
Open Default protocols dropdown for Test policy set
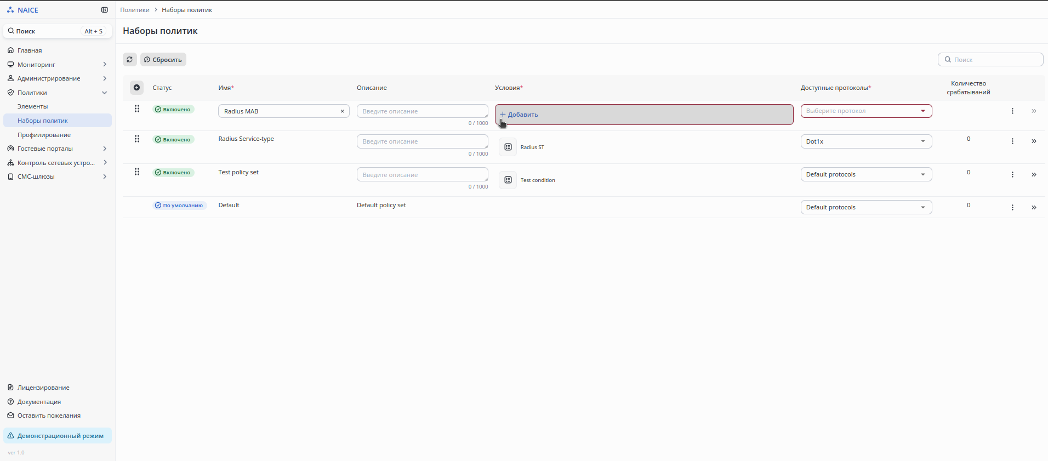866,174
